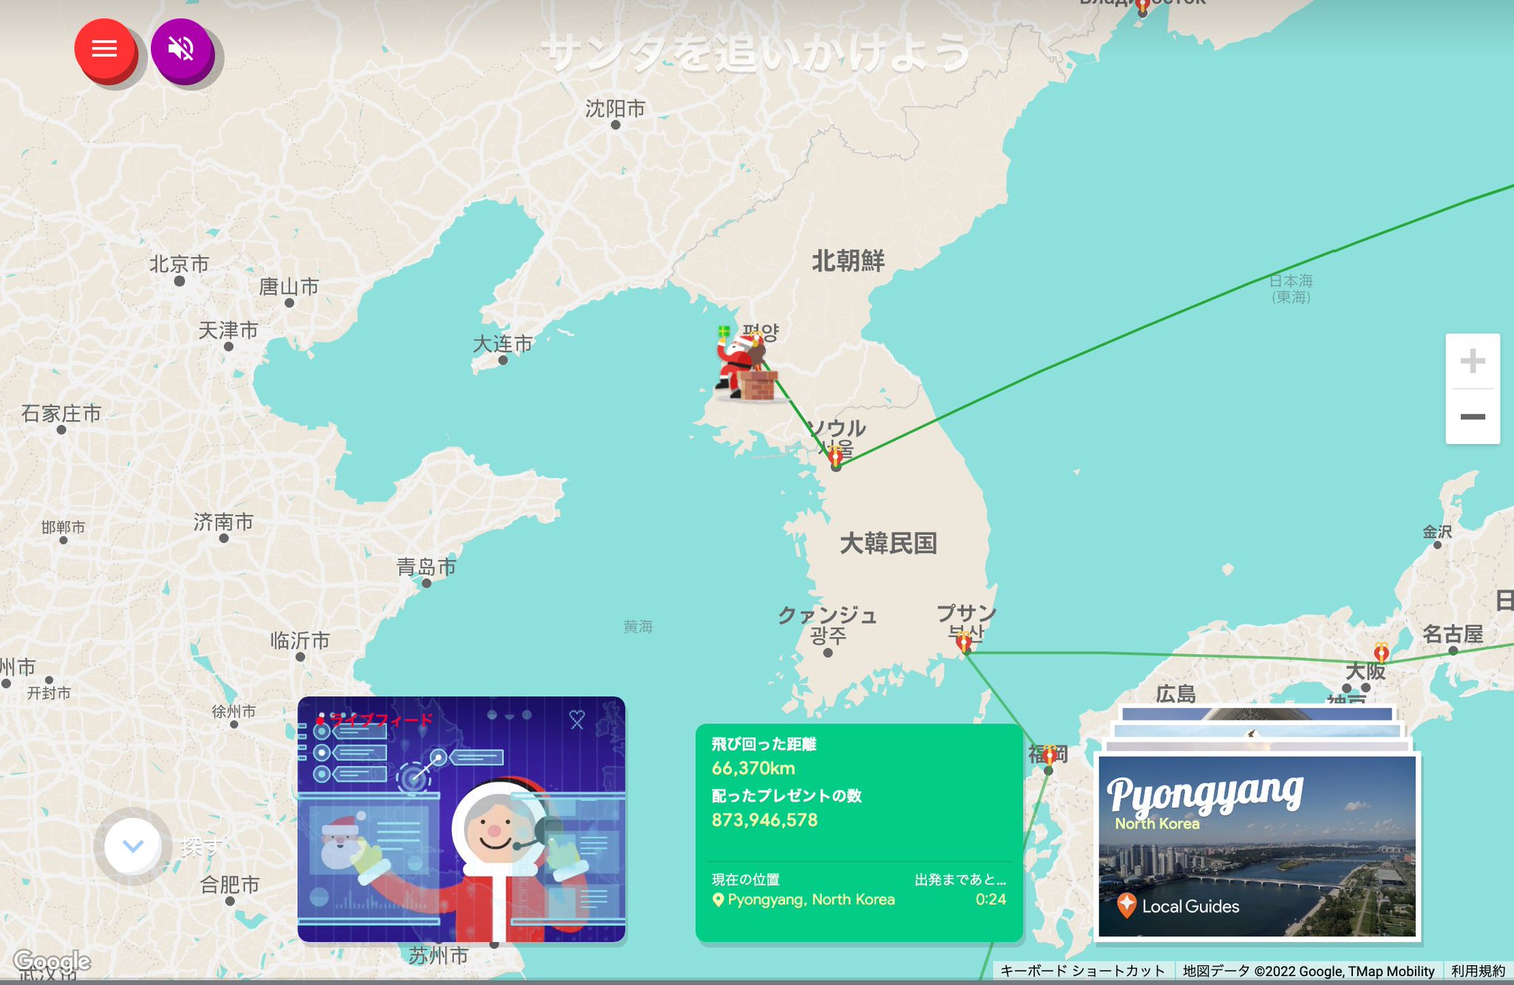Click the Local Guides badge icon
The width and height of the screenshot is (1514, 985).
coord(1127,904)
